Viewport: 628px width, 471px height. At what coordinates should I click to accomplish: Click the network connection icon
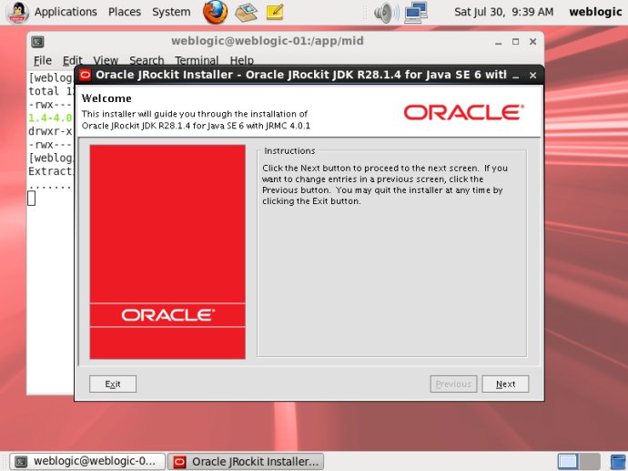pos(416,13)
